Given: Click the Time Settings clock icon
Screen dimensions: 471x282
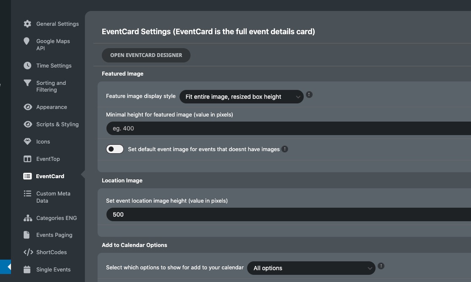Looking at the screenshot, I should (x=27, y=65).
